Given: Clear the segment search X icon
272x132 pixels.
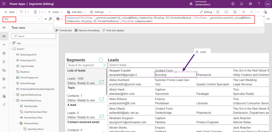Looking at the screenshot, I should pyautogui.click(x=104, y=65).
